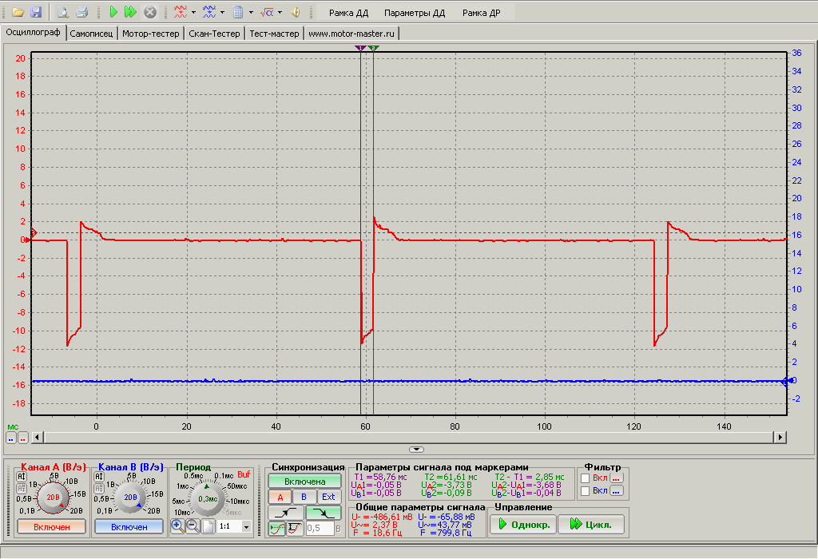Select falling edge trigger slope
The height and width of the screenshot is (559, 818).
pyautogui.click(x=324, y=513)
